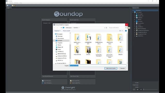Select Shortcuts row in browser panel
This screenshot has height=93, width=165.
tap(145, 10)
